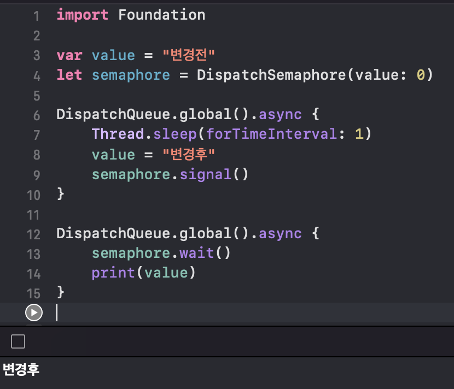Screen dimensions: 454x389
Task: Place cursor on empty line 11
Action: (255, 215)
